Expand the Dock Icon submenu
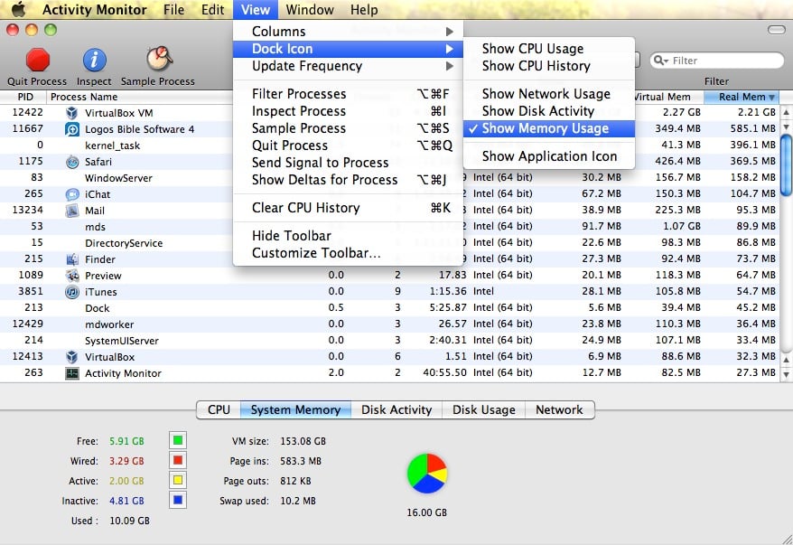Viewport: 793px width, 545px height. tap(348, 49)
